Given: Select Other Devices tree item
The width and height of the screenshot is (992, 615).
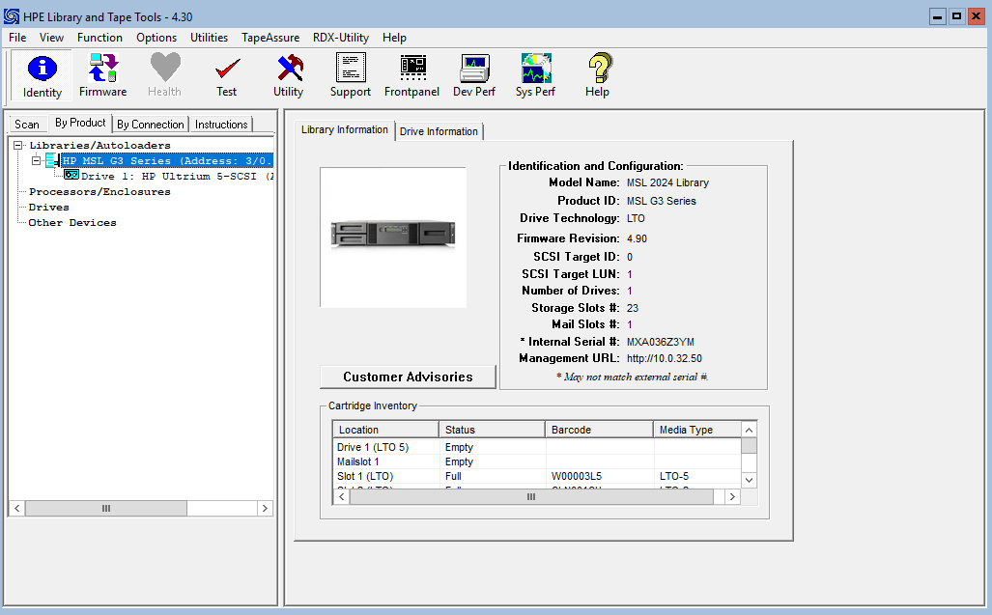Looking at the screenshot, I should coord(72,222).
